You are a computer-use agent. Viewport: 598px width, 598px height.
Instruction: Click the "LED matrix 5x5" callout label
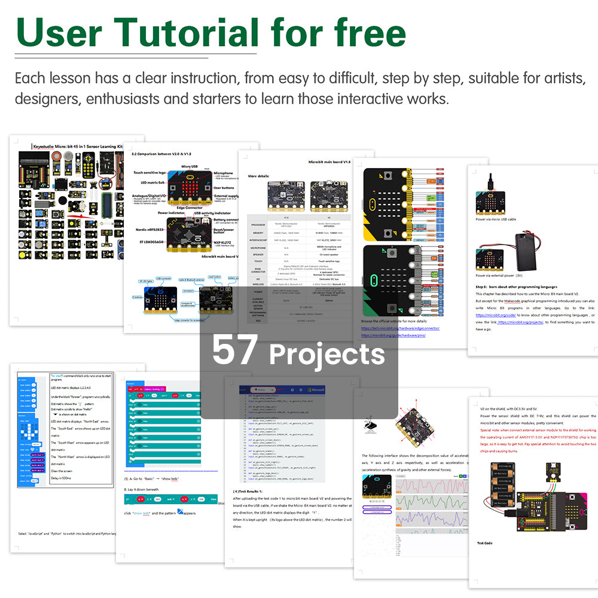152,182
